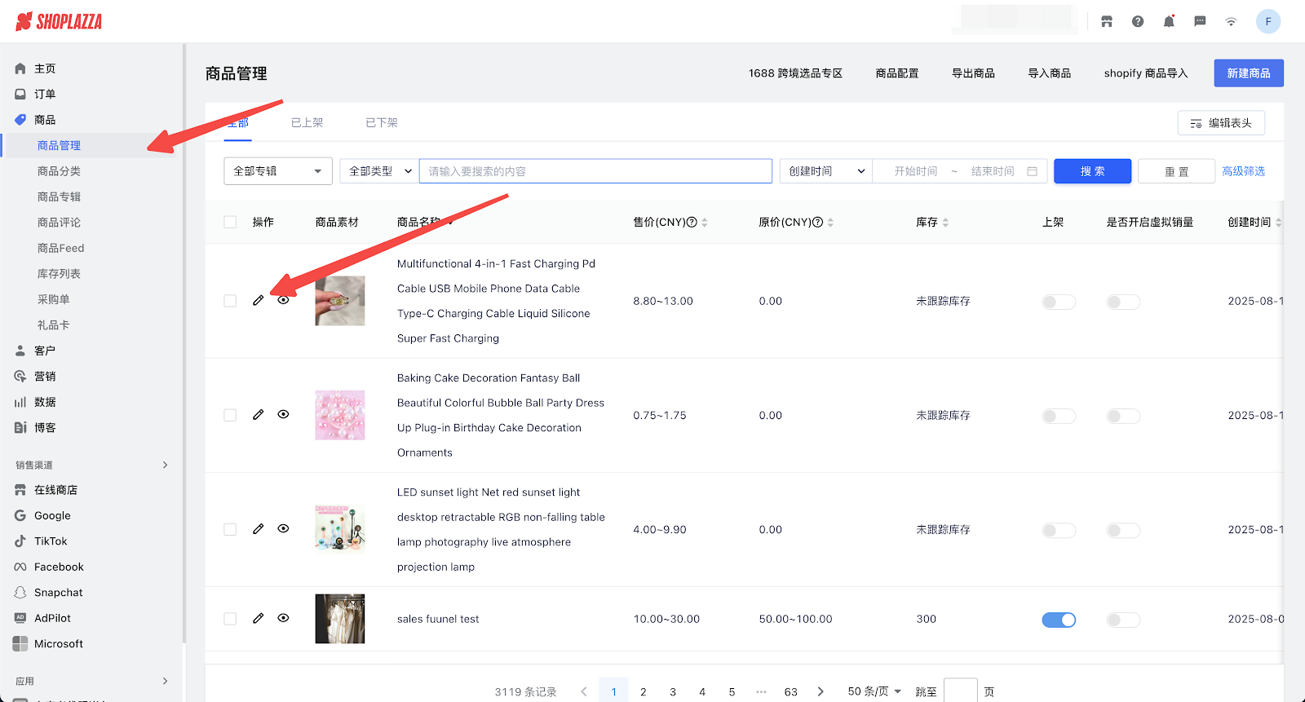Check the LED sunset light row
Screen dimensions: 1305x702
(x=230, y=529)
